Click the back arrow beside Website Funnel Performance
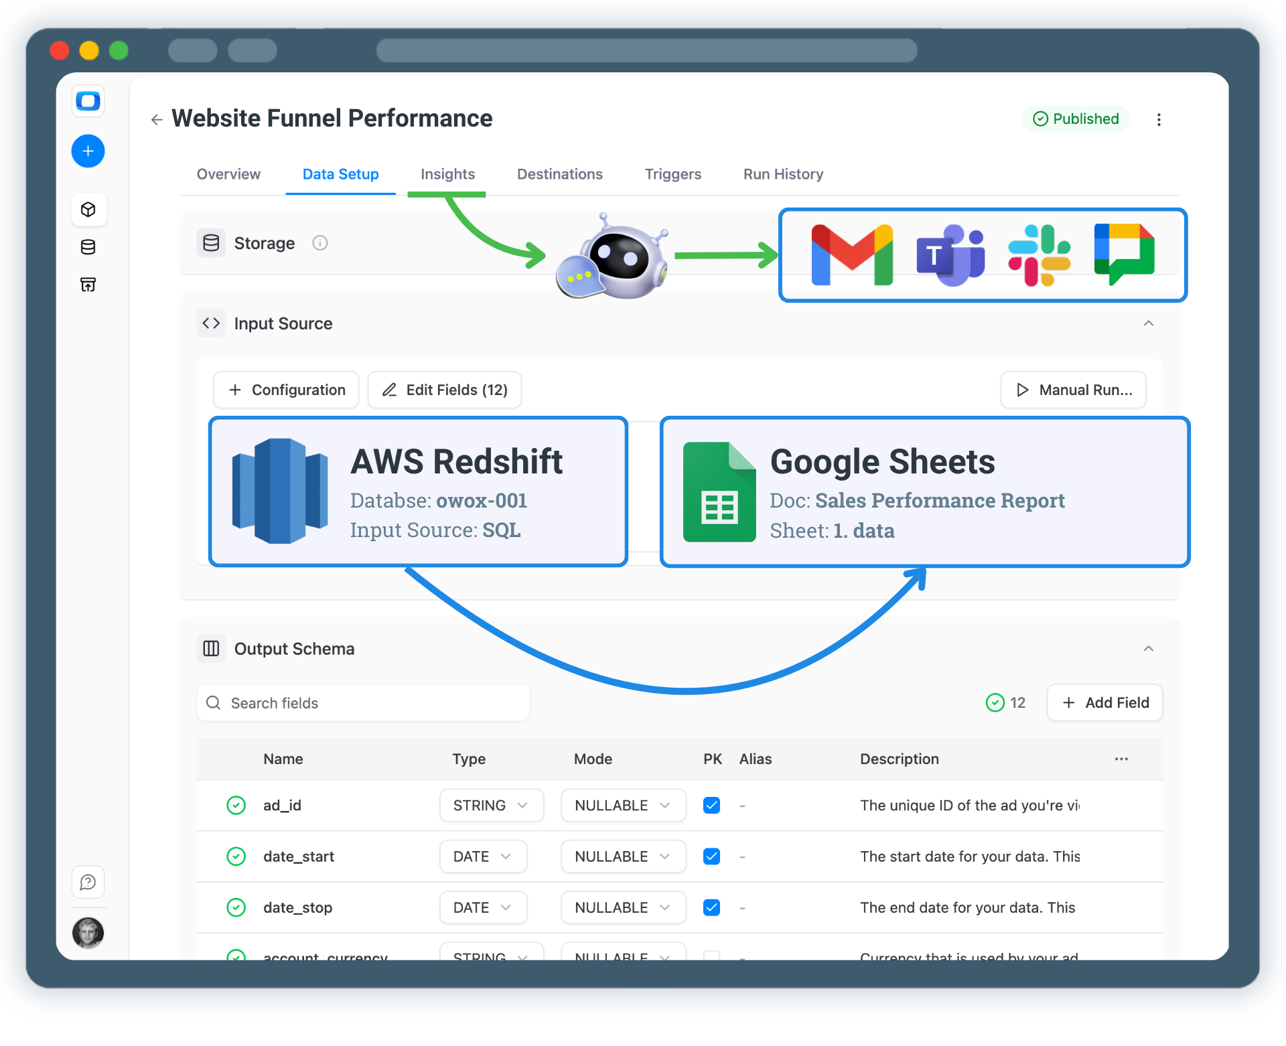This screenshot has width=1286, height=1046. coord(157,120)
